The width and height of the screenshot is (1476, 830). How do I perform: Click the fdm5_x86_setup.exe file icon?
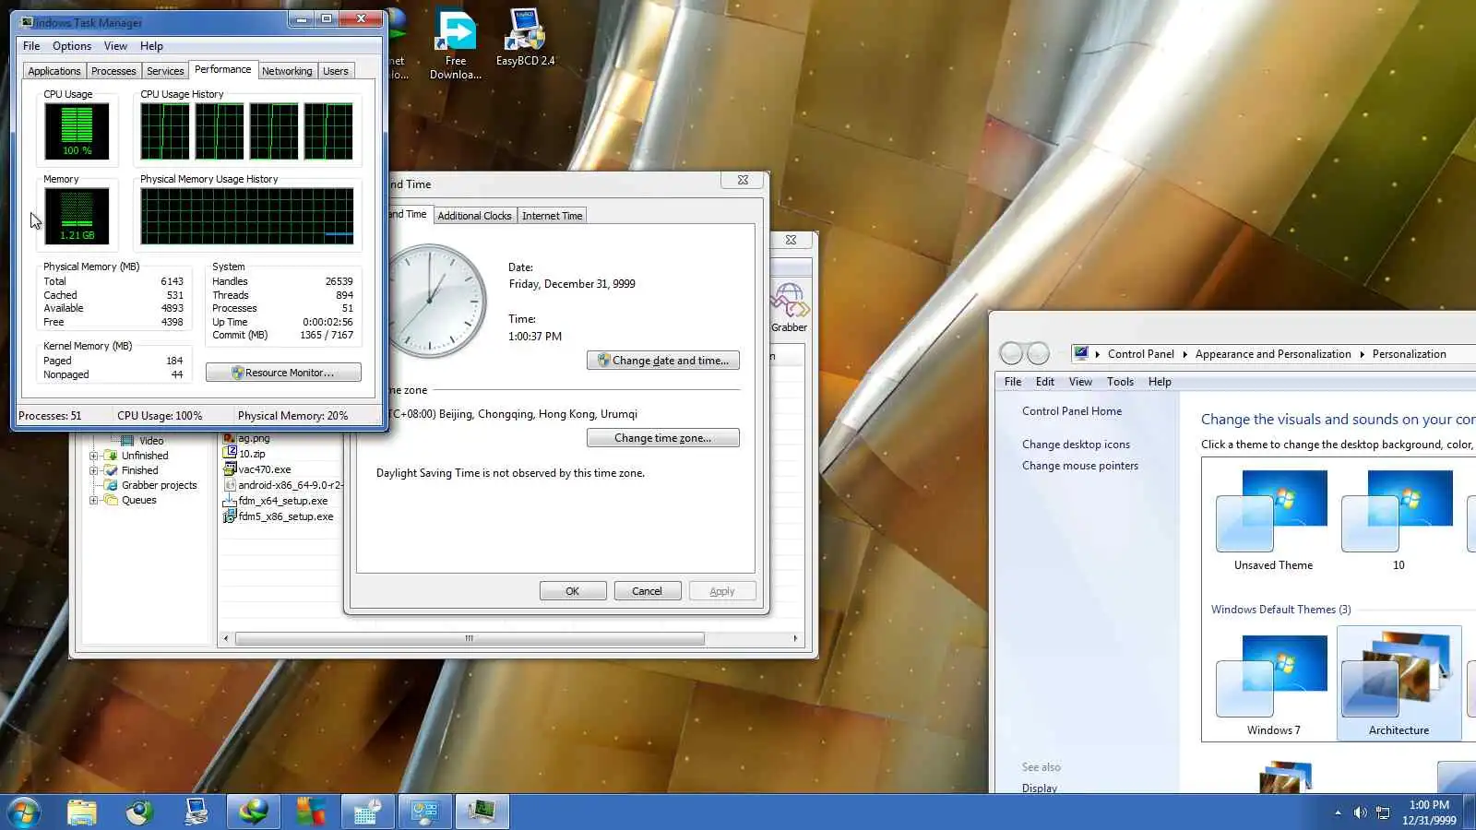230,516
